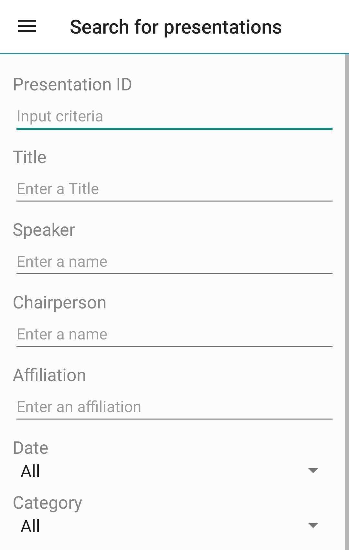Viewport: 349px width, 550px height.
Task: Focus the Presentation ID input field
Action: tap(174, 116)
